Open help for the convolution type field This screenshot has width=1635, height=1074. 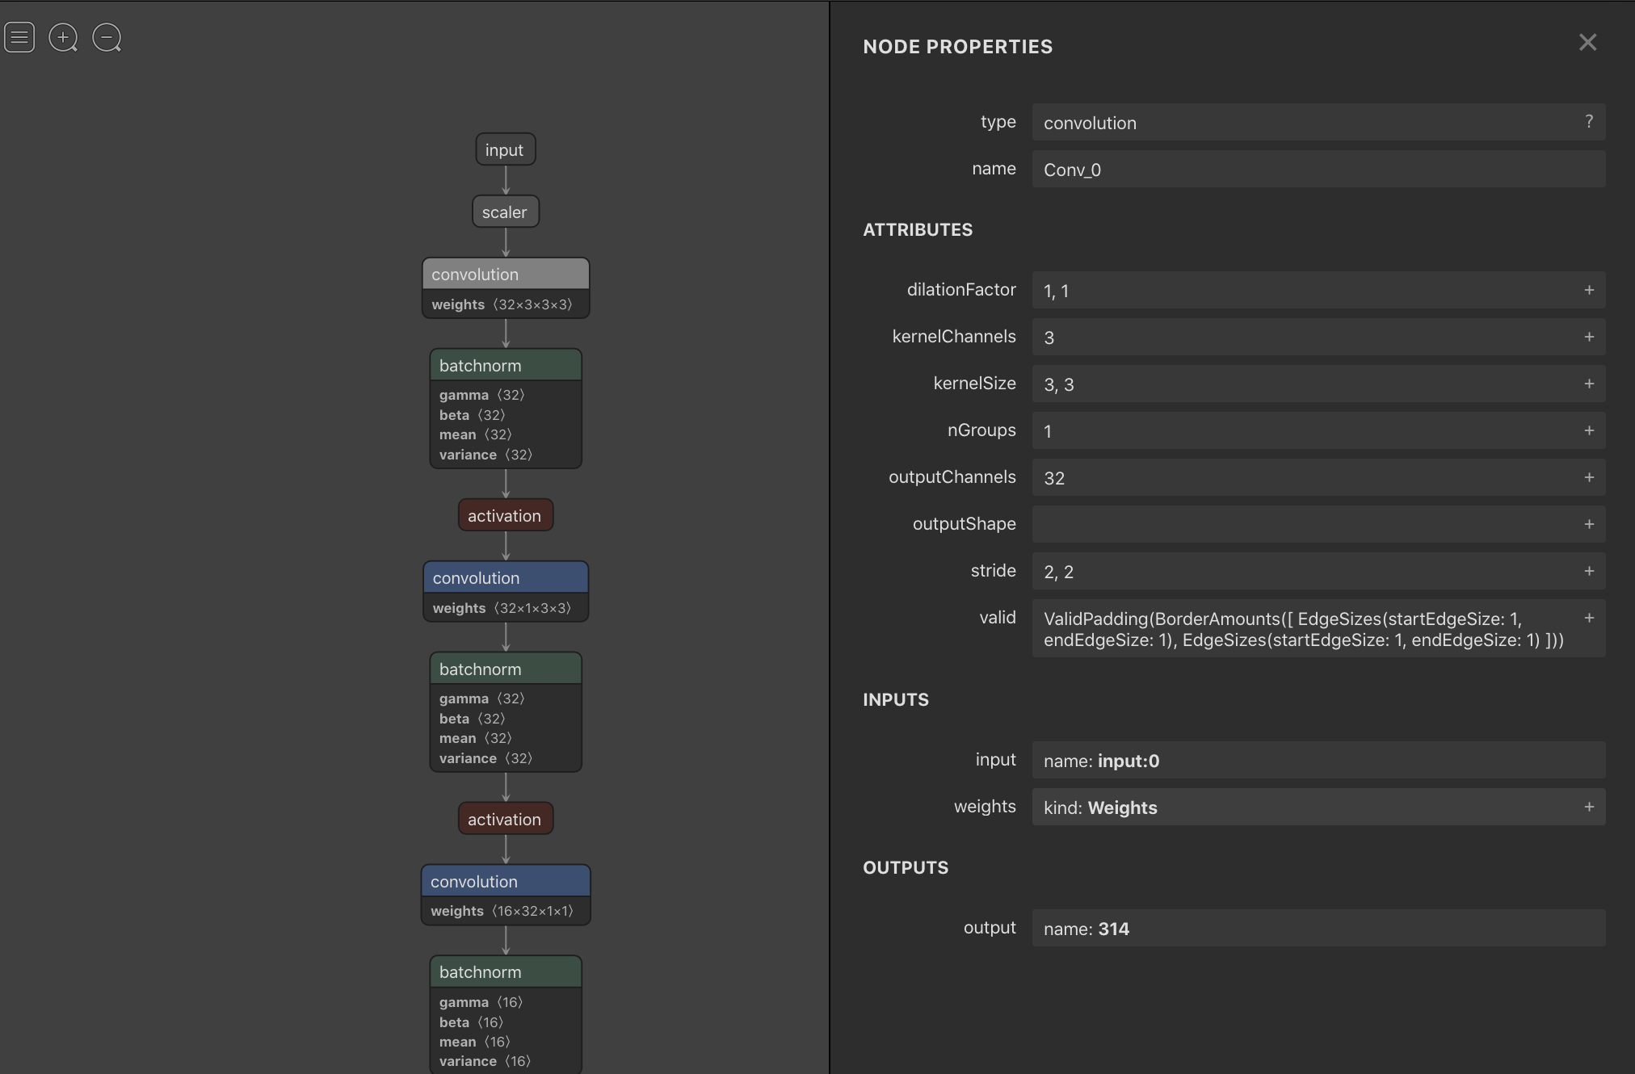(1588, 121)
